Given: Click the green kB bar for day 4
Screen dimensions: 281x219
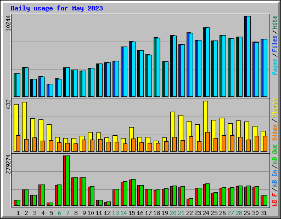Looking at the screenshot, I should point(43,195).
